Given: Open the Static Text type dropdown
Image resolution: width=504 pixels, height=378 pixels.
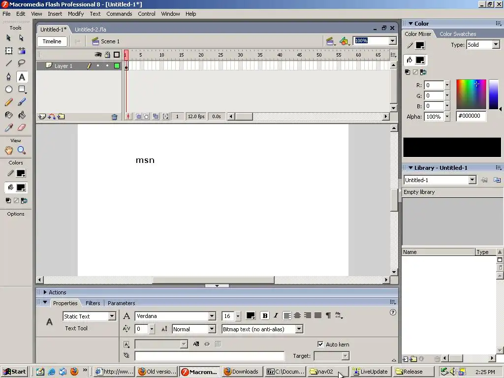Looking at the screenshot, I should (x=112, y=316).
